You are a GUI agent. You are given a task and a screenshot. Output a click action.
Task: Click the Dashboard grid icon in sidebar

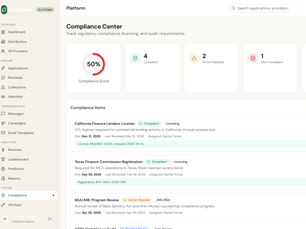pyautogui.click(x=3, y=32)
